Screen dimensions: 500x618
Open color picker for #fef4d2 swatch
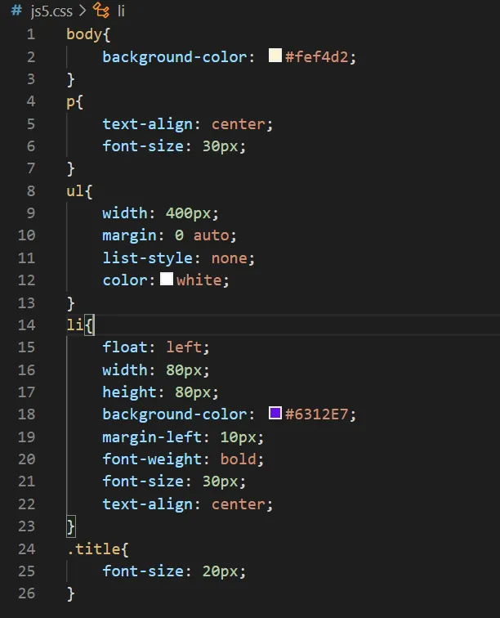275,56
